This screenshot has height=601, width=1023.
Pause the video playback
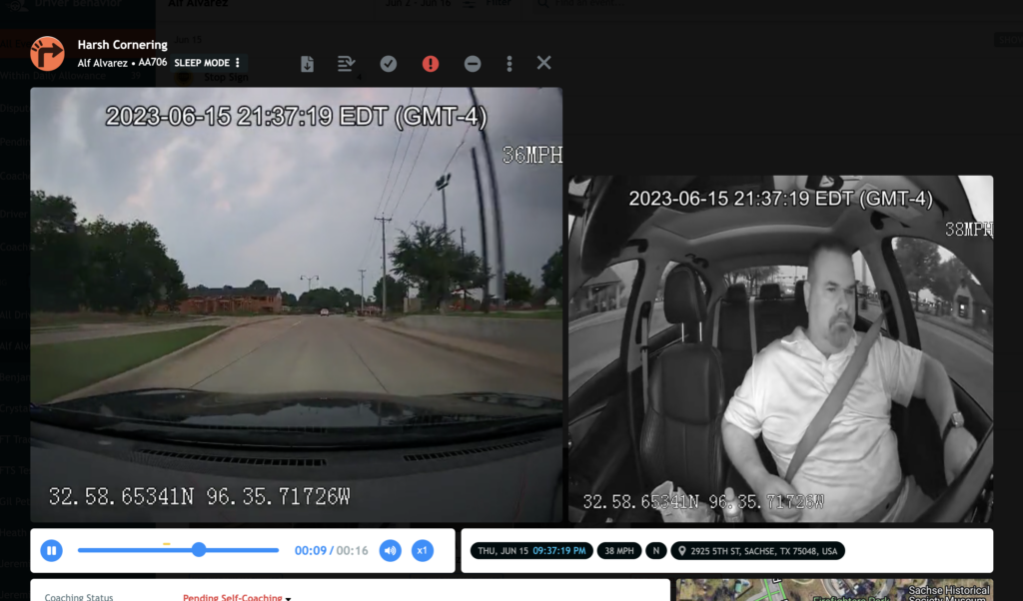(x=52, y=551)
